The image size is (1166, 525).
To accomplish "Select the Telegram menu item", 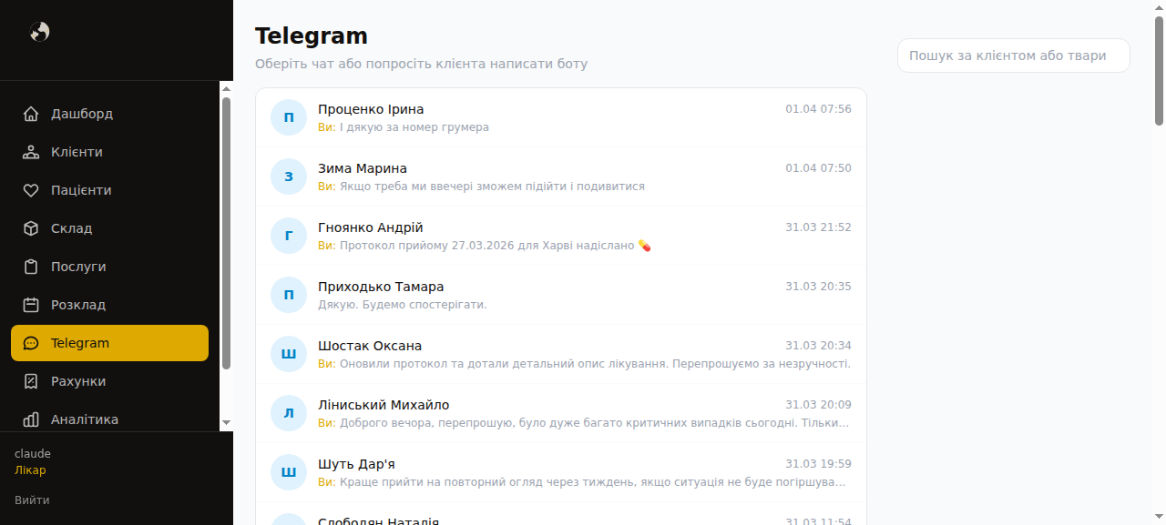I will click(109, 343).
